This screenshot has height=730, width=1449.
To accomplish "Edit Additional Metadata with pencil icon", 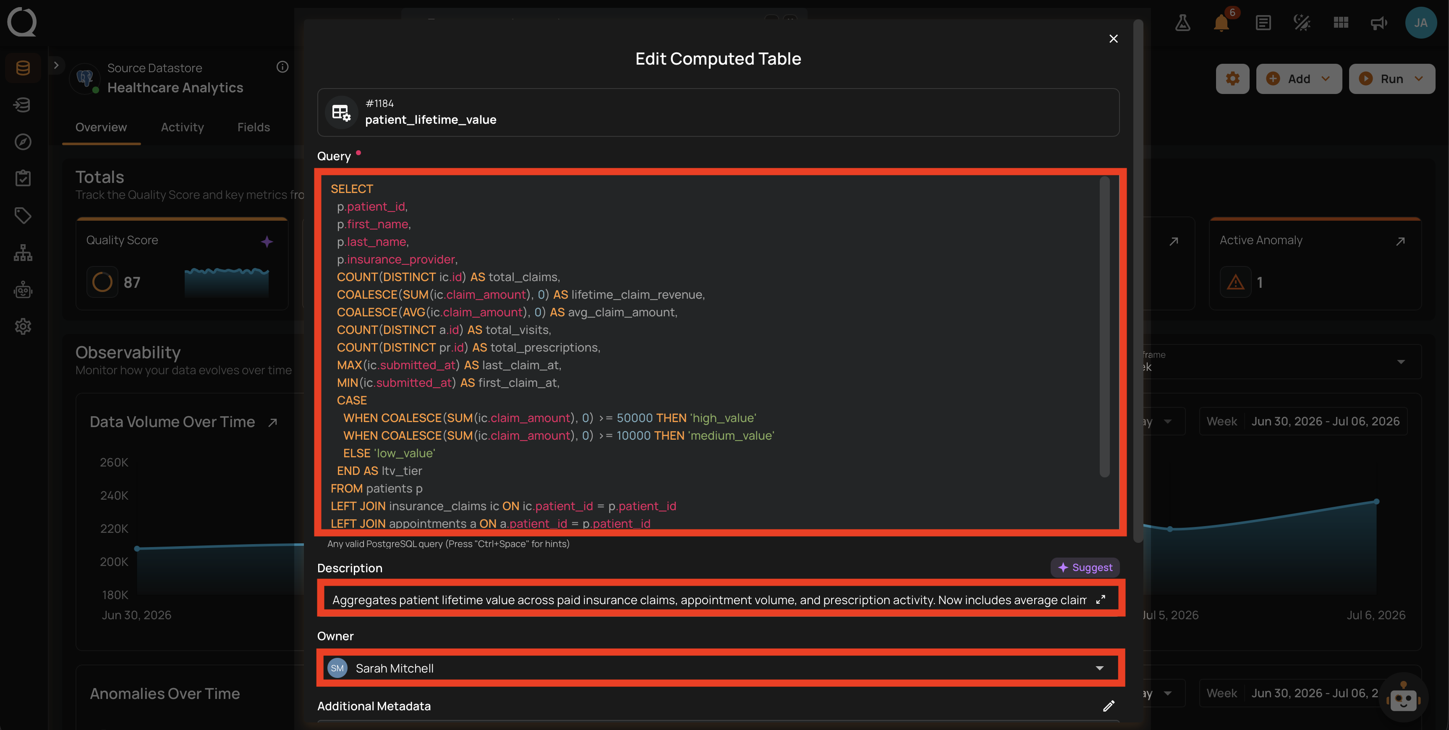I will click(x=1109, y=706).
